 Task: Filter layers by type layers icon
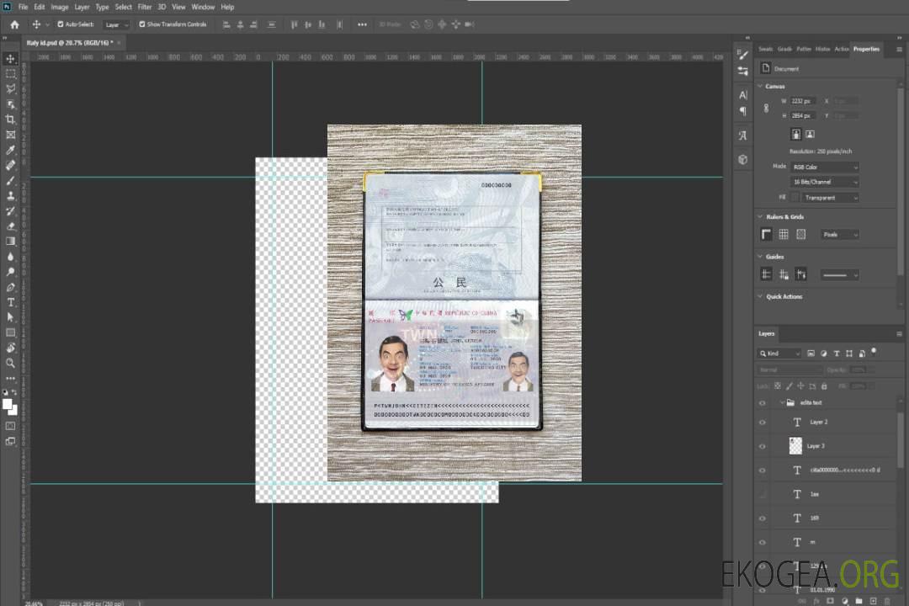click(x=837, y=353)
